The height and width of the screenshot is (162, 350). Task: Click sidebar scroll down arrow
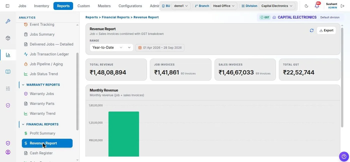(x=77, y=160)
